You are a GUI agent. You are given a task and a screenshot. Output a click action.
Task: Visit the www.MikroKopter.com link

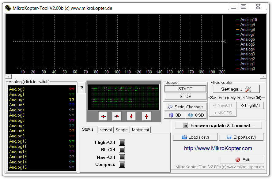pyautogui.click(x=218, y=148)
